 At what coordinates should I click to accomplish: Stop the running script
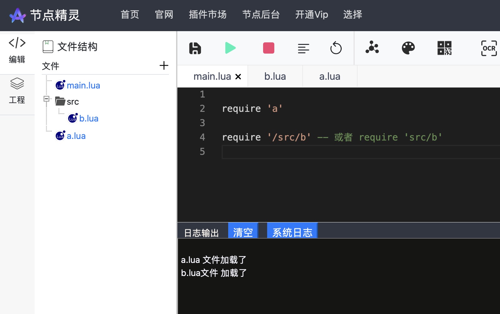[x=268, y=48]
